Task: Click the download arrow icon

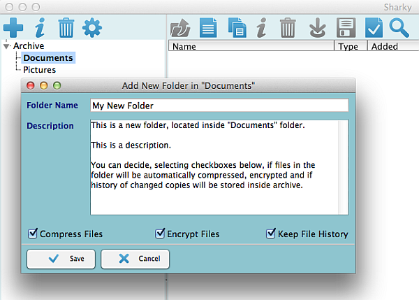Action: point(318,28)
